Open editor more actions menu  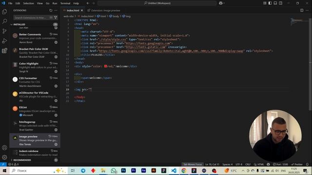tap(307, 10)
